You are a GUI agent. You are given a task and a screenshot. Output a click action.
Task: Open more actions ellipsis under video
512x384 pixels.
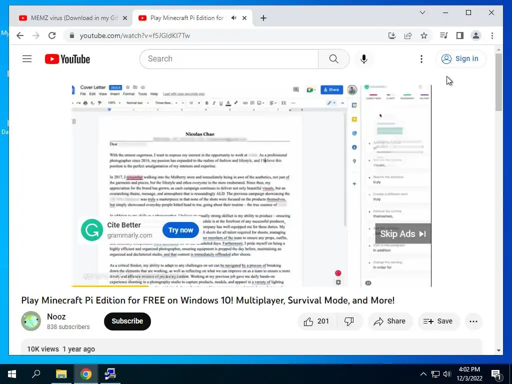pos(473,321)
